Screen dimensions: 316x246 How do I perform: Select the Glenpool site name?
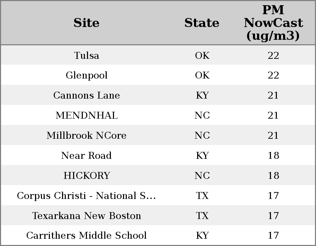click(x=87, y=75)
